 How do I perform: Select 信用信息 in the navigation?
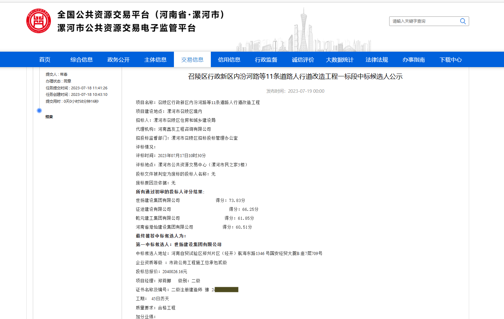tap(229, 59)
